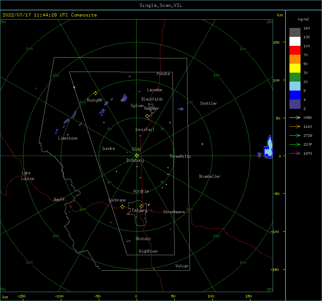
Task: Click the Single_Scan_VIL title
Action: [161, 5]
